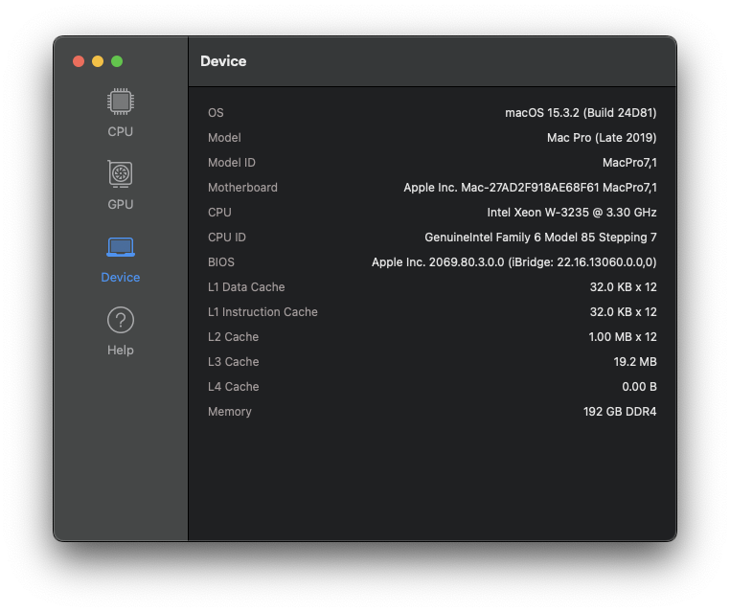Open the CPU benchmark section
The width and height of the screenshot is (730, 612).
120,113
